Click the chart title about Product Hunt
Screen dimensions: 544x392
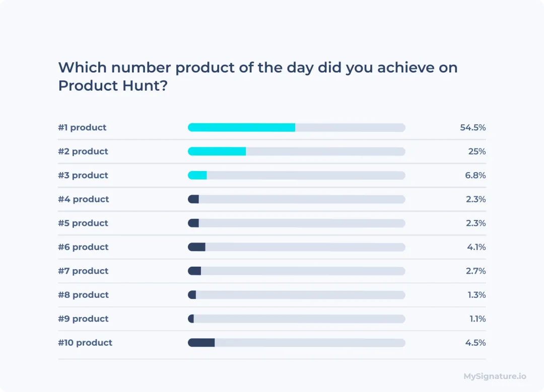tap(257, 76)
